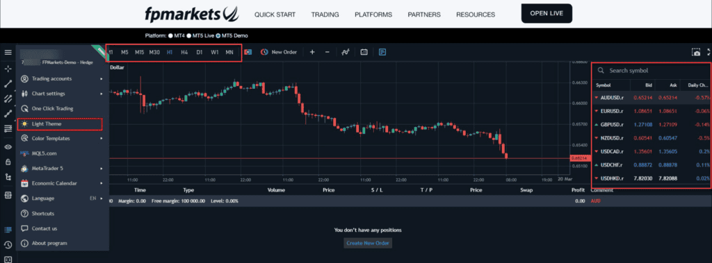This screenshot has height=263, width=712.
Task: Select the H4 timeframe
Action: click(184, 52)
